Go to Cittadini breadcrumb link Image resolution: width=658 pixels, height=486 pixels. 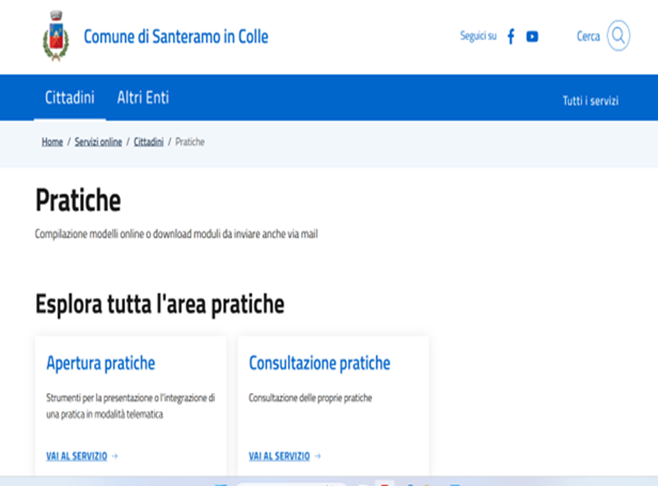click(x=149, y=142)
